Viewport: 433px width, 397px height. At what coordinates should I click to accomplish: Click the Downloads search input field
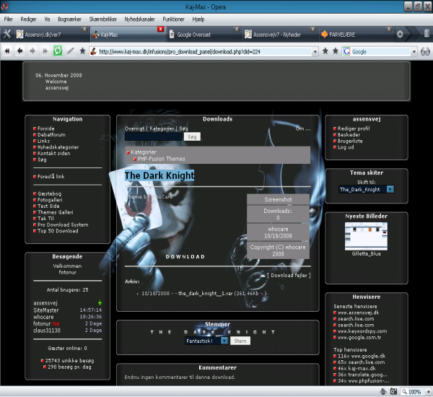pos(154,136)
